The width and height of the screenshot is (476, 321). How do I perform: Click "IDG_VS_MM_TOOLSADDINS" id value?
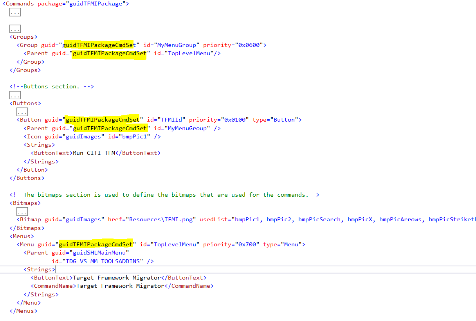coord(103,261)
